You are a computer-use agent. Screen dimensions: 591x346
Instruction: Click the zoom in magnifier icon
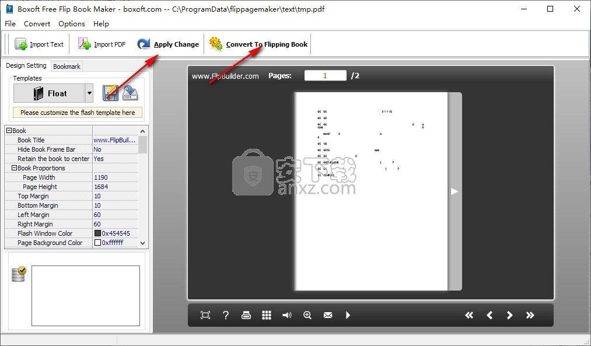click(x=307, y=315)
